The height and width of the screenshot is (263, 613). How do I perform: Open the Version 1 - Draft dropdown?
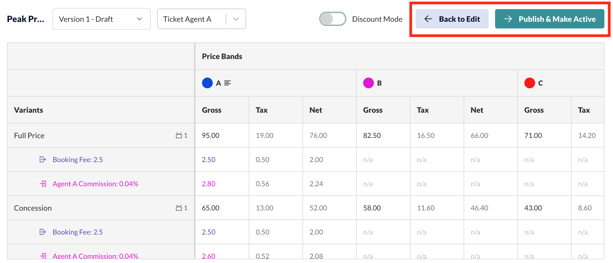click(x=102, y=19)
